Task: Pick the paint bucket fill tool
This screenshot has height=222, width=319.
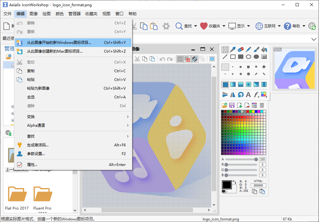Action: coord(264,49)
